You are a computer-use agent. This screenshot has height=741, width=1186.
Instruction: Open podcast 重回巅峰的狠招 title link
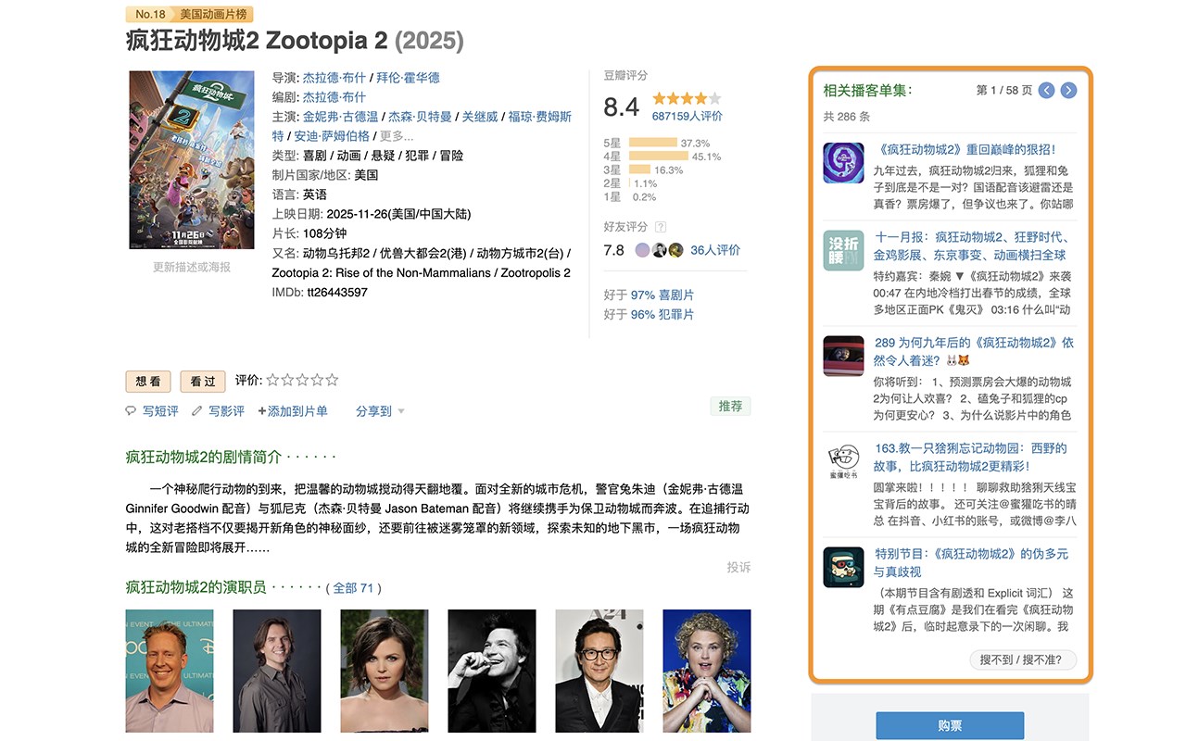[965, 149]
